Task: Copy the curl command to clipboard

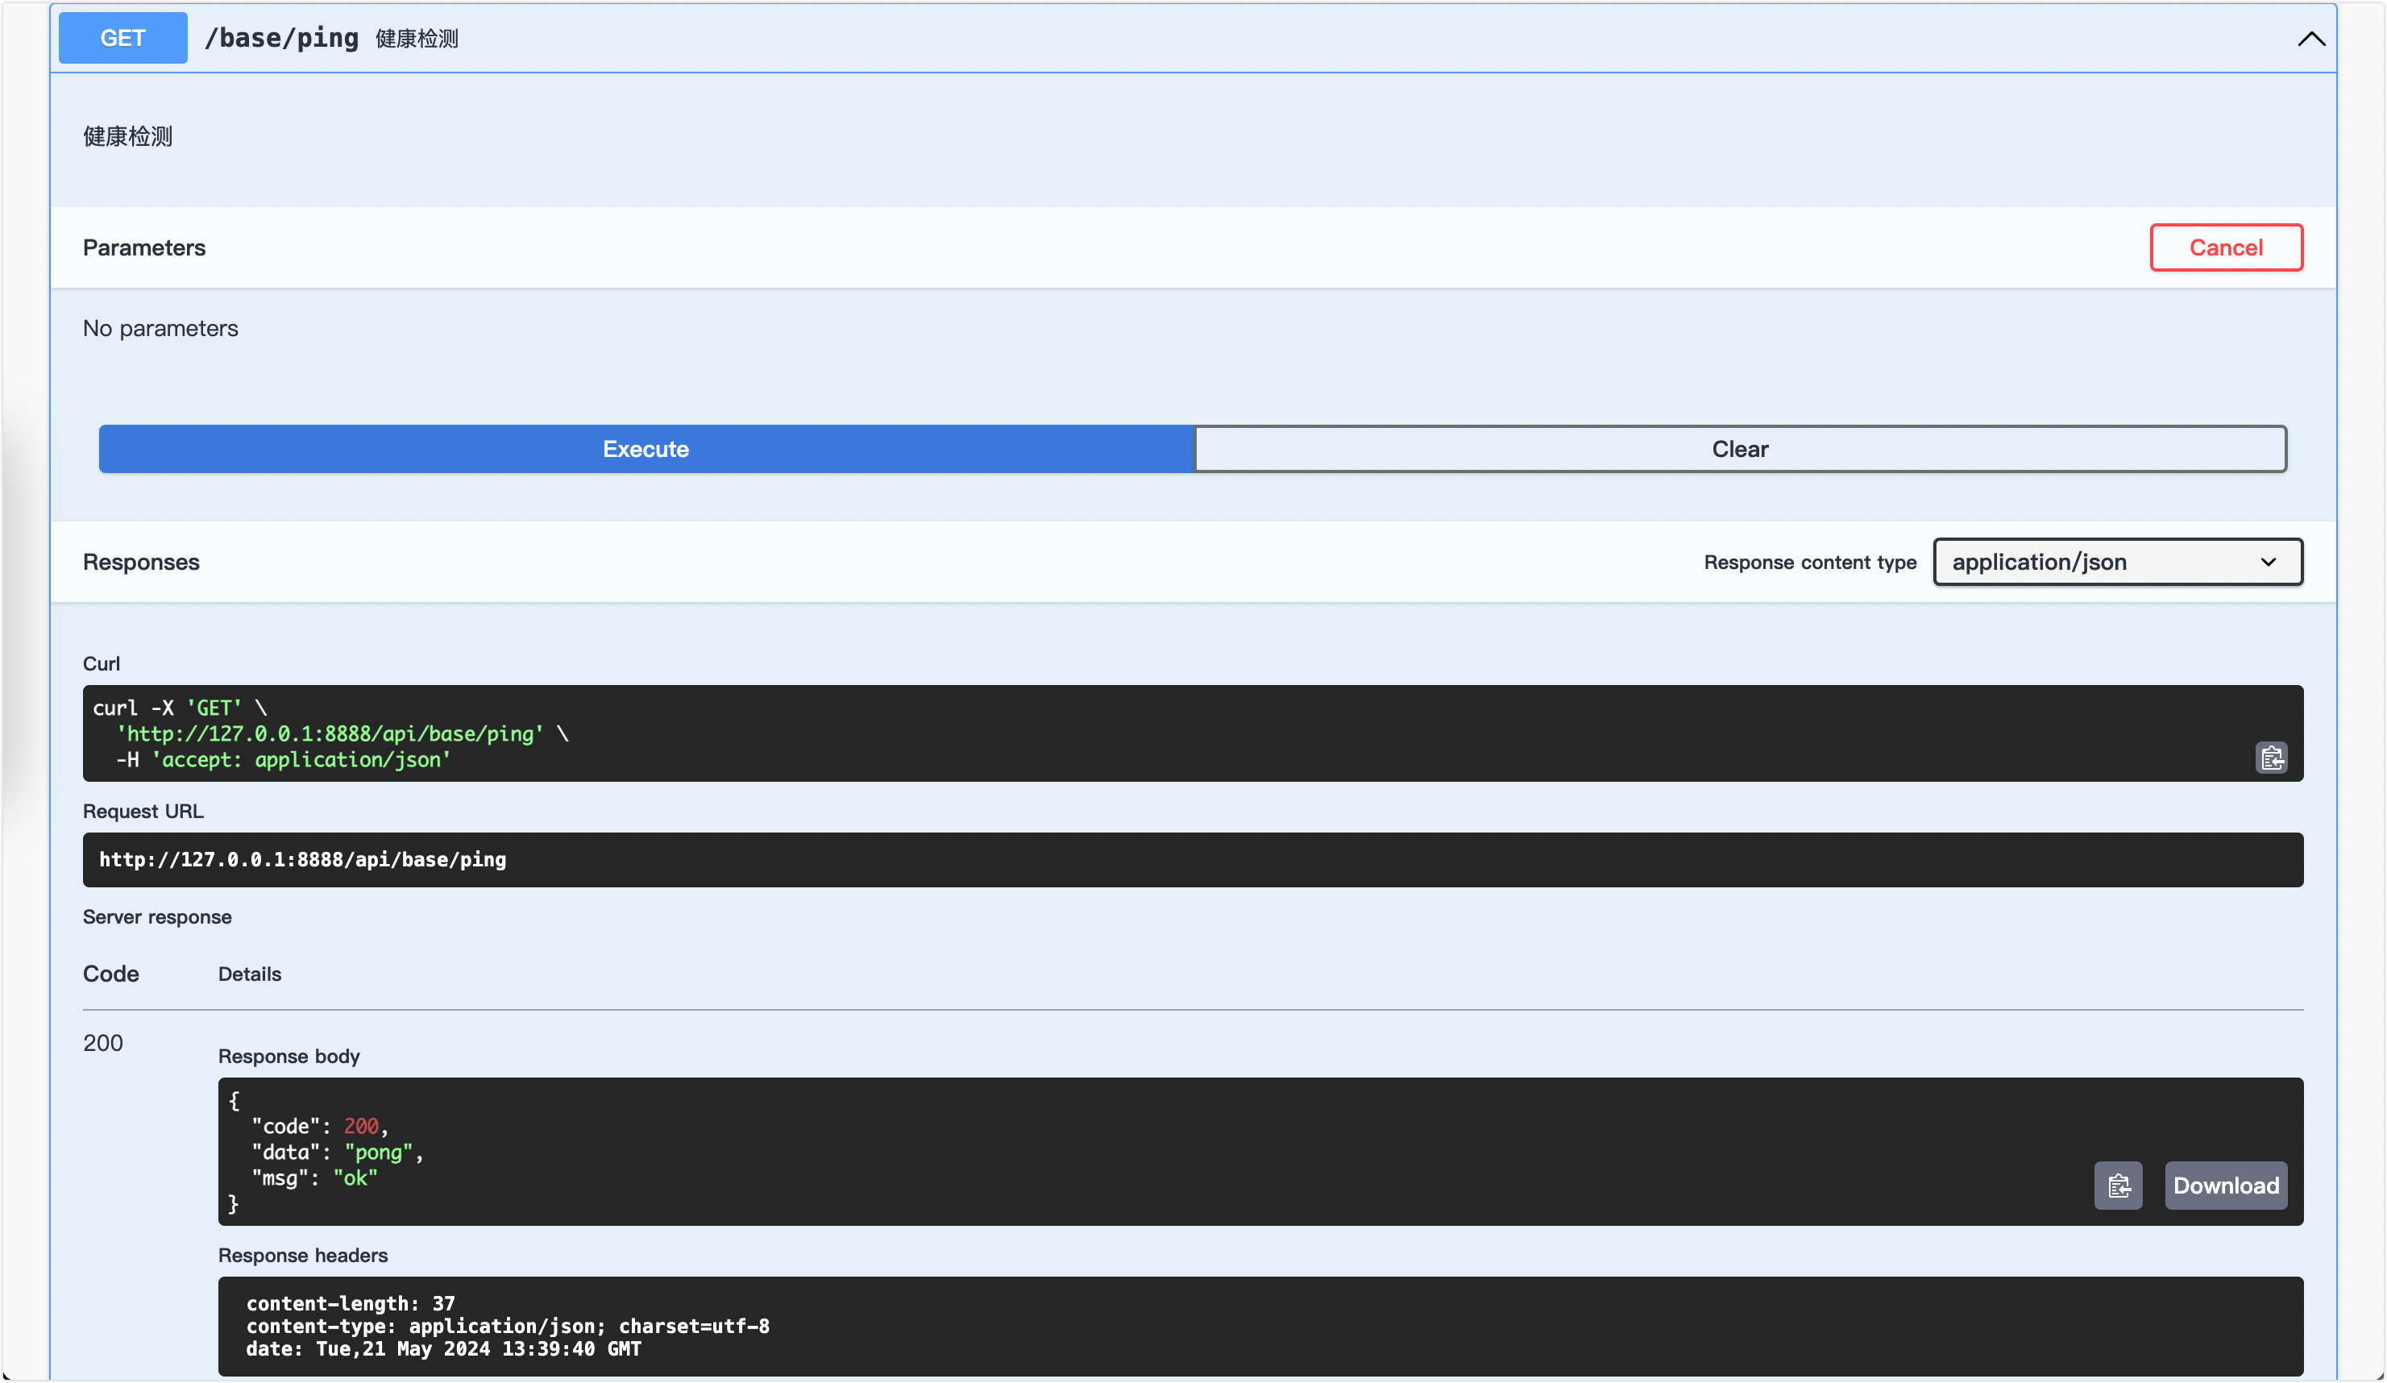Action: 2270,758
